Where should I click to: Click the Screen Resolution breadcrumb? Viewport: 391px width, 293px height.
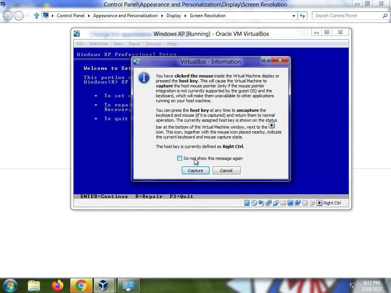(x=207, y=15)
